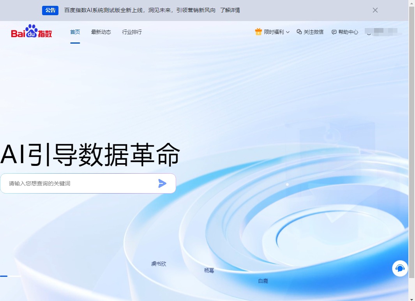This screenshot has height=301, width=415.
Task: Open the 行业排行 tab
Action: click(x=132, y=32)
